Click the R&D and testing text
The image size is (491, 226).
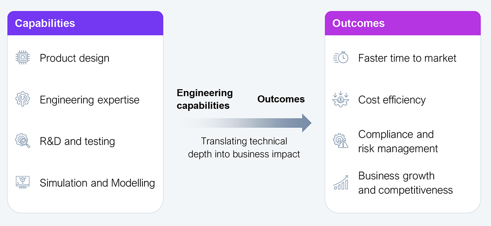tap(77, 141)
